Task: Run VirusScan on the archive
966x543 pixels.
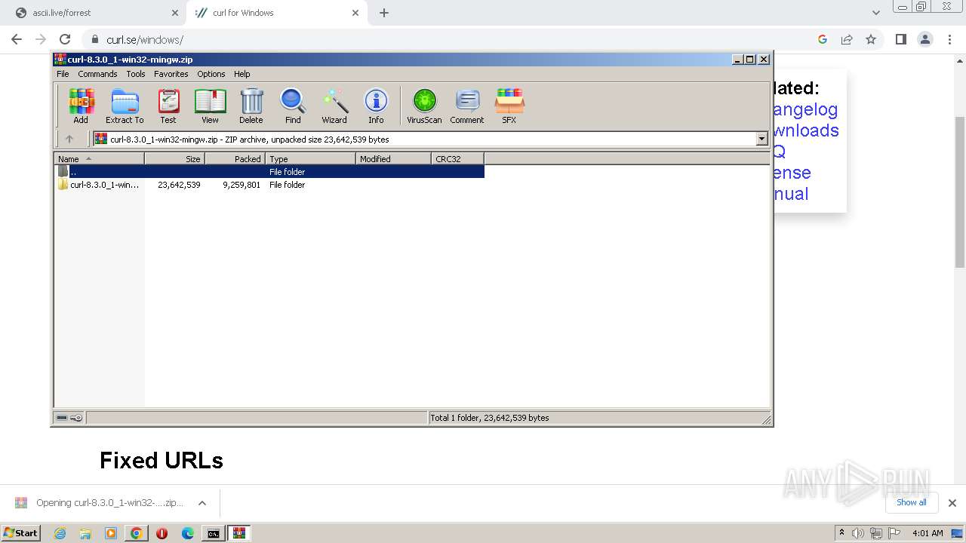Action: click(x=424, y=106)
